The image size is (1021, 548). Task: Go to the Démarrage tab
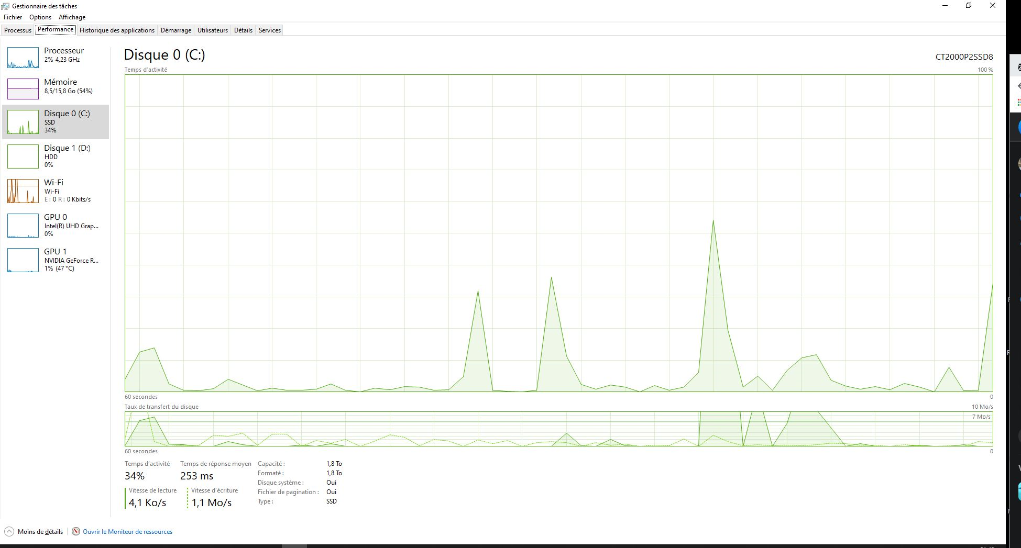(x=175, y=30)
